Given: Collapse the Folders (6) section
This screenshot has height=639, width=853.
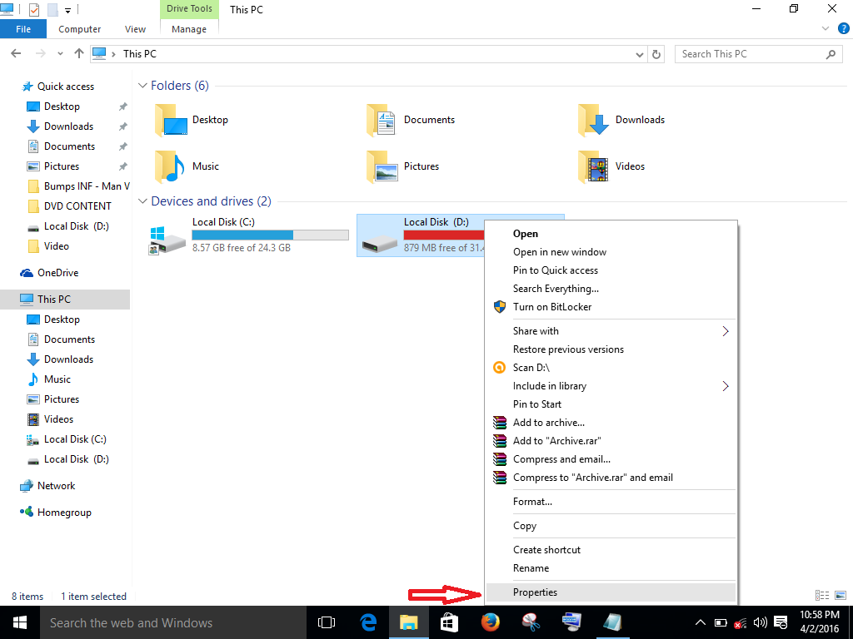Looking at the screenshot, I should [142, 85].
